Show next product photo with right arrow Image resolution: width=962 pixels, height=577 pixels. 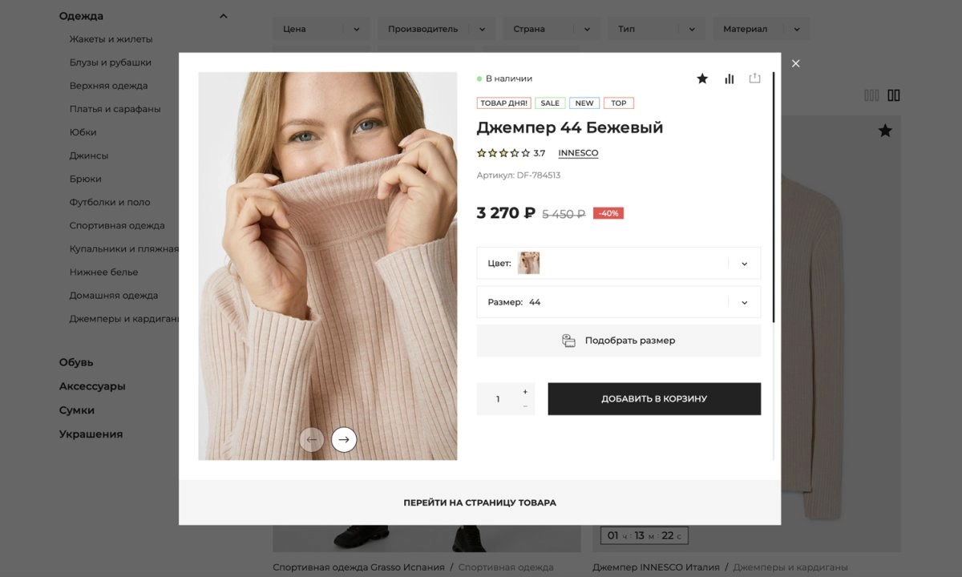coord(344,439)
